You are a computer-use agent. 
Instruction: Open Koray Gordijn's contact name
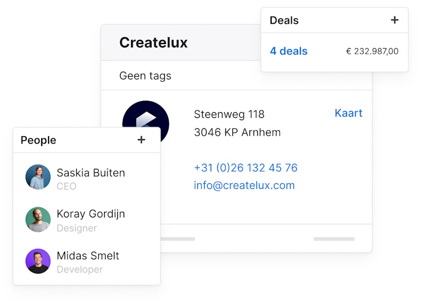[x=90, y=214]
